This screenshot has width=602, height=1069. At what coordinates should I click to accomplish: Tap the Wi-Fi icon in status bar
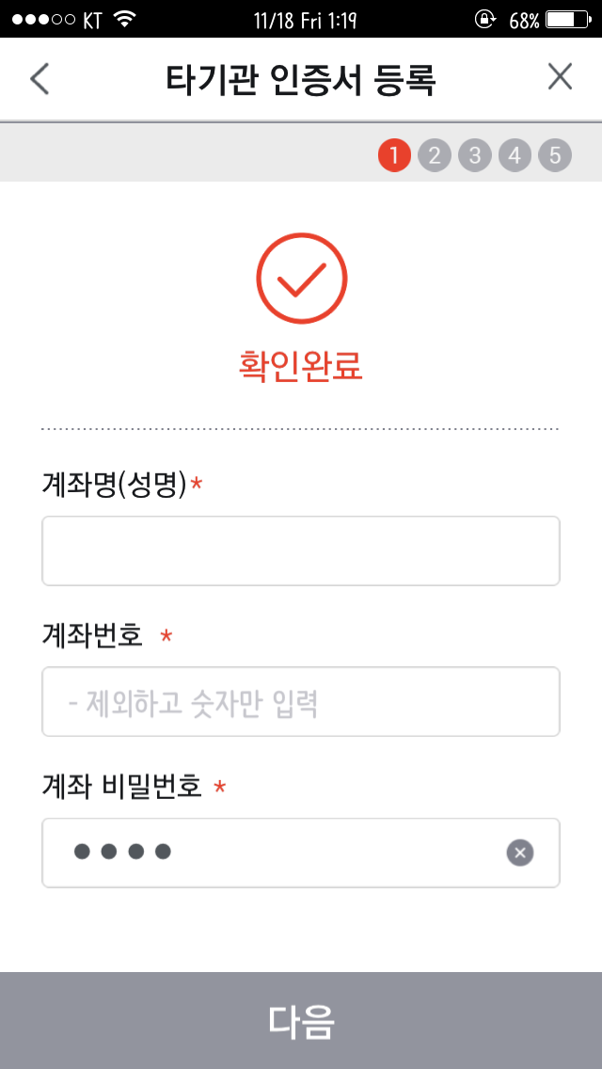point(123,19)
